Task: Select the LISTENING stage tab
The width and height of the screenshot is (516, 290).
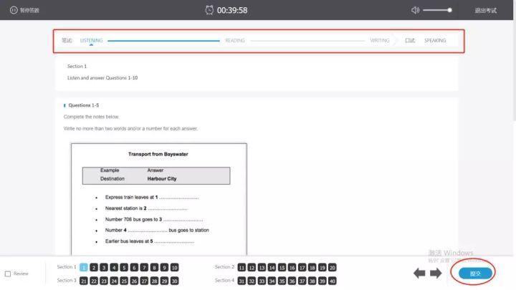Action: tap(91, 40)
